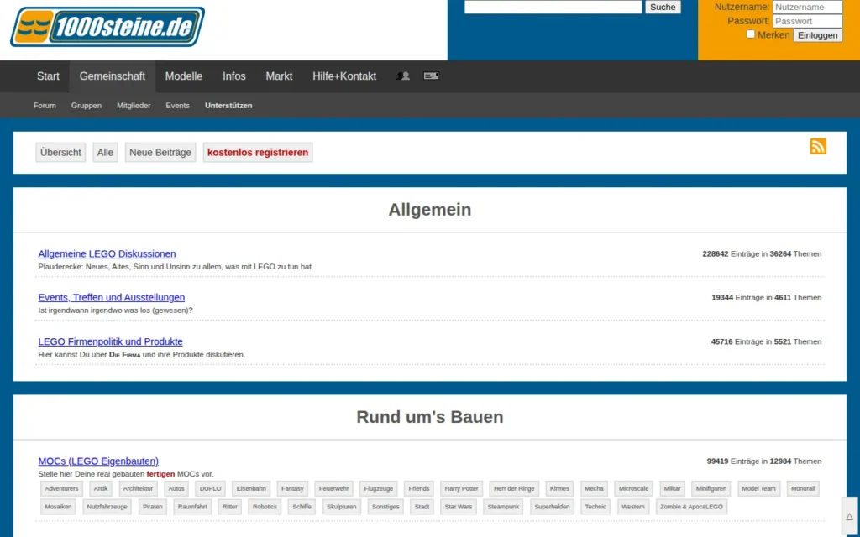Filter MOCs by Flugzeuge tag
The height and width of the screenshot is (537, 860).
(379, 489)
